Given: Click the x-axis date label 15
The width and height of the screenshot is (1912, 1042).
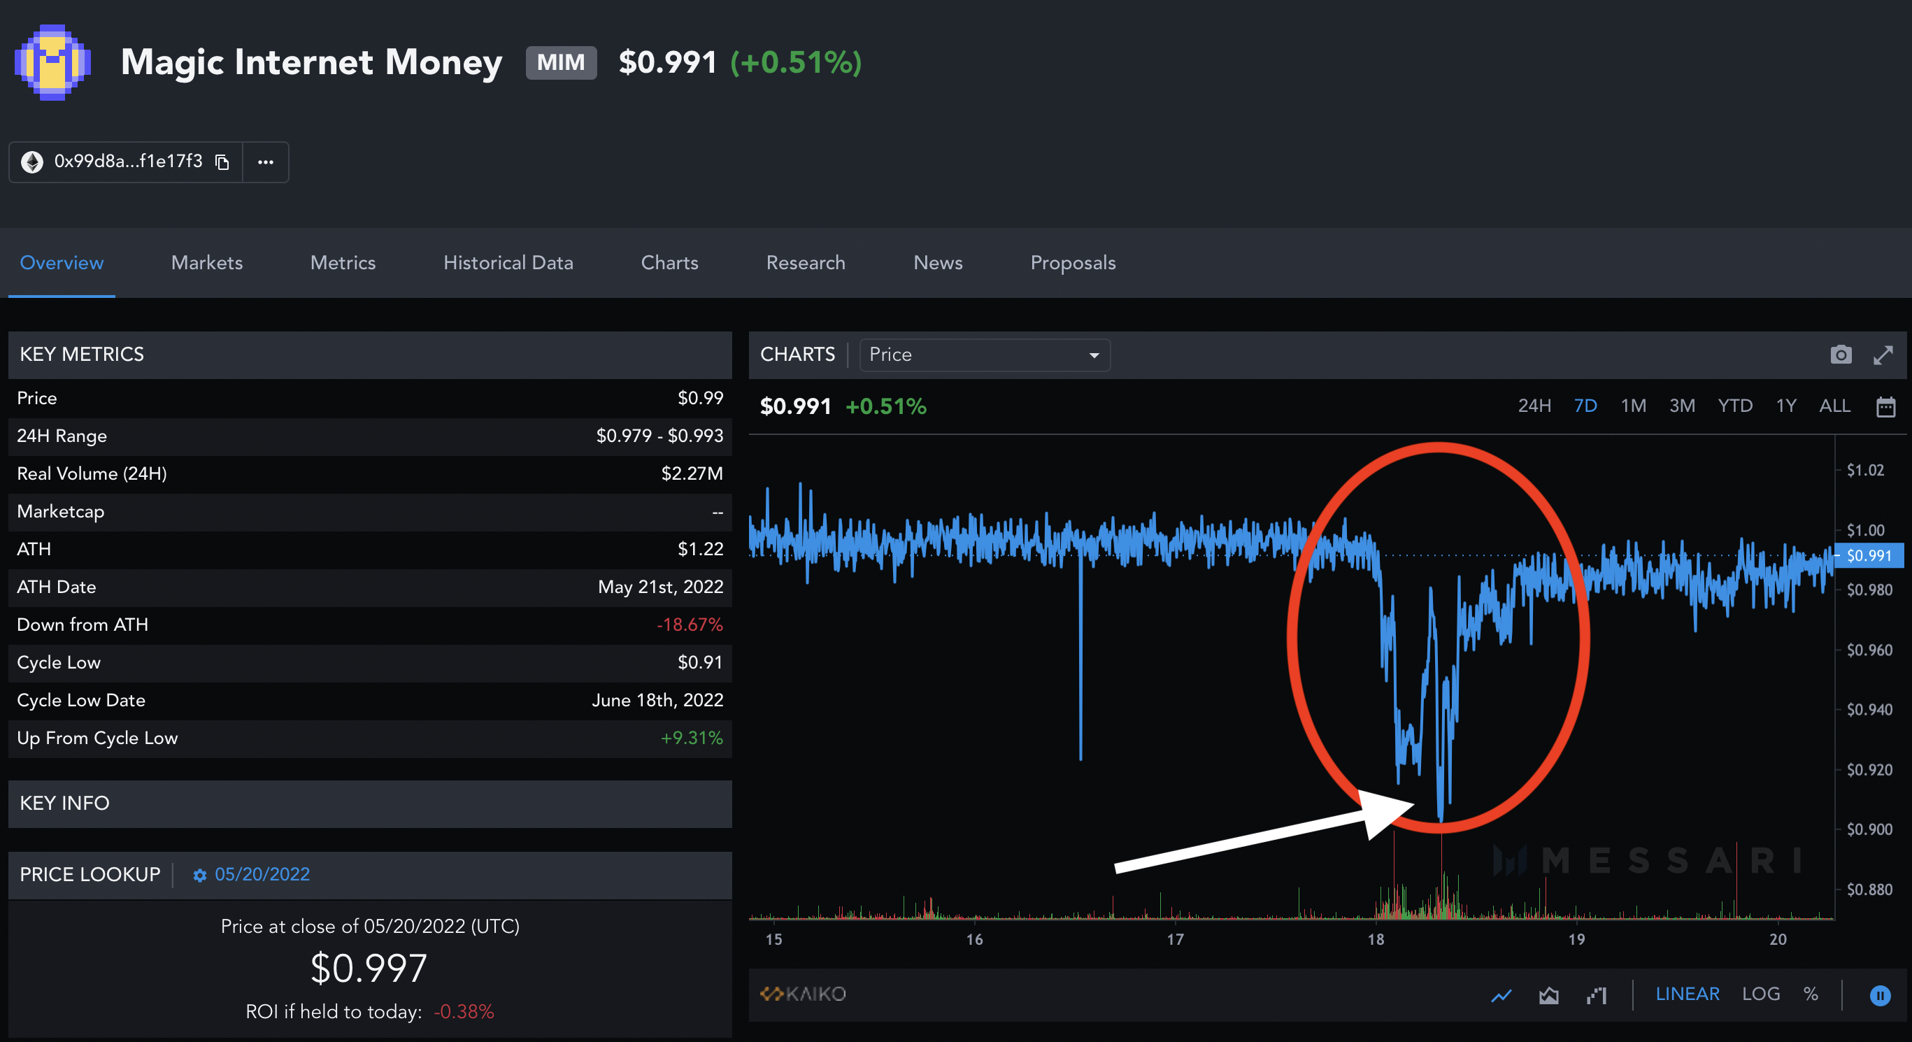Looking at the screenshot, I should tap(773, 940).
